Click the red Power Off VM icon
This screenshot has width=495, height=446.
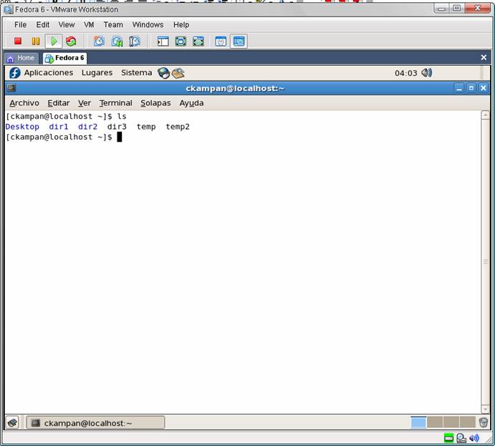pos(18,41)
